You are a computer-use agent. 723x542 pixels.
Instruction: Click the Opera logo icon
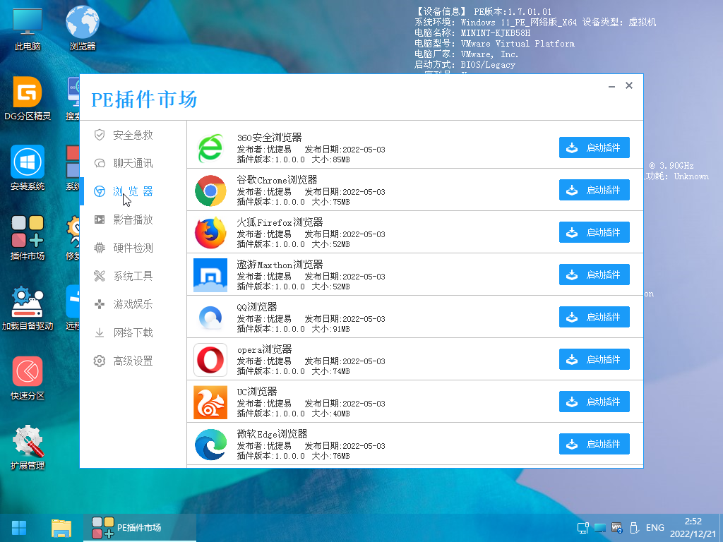pyautogui.click(x=210, y=360)
